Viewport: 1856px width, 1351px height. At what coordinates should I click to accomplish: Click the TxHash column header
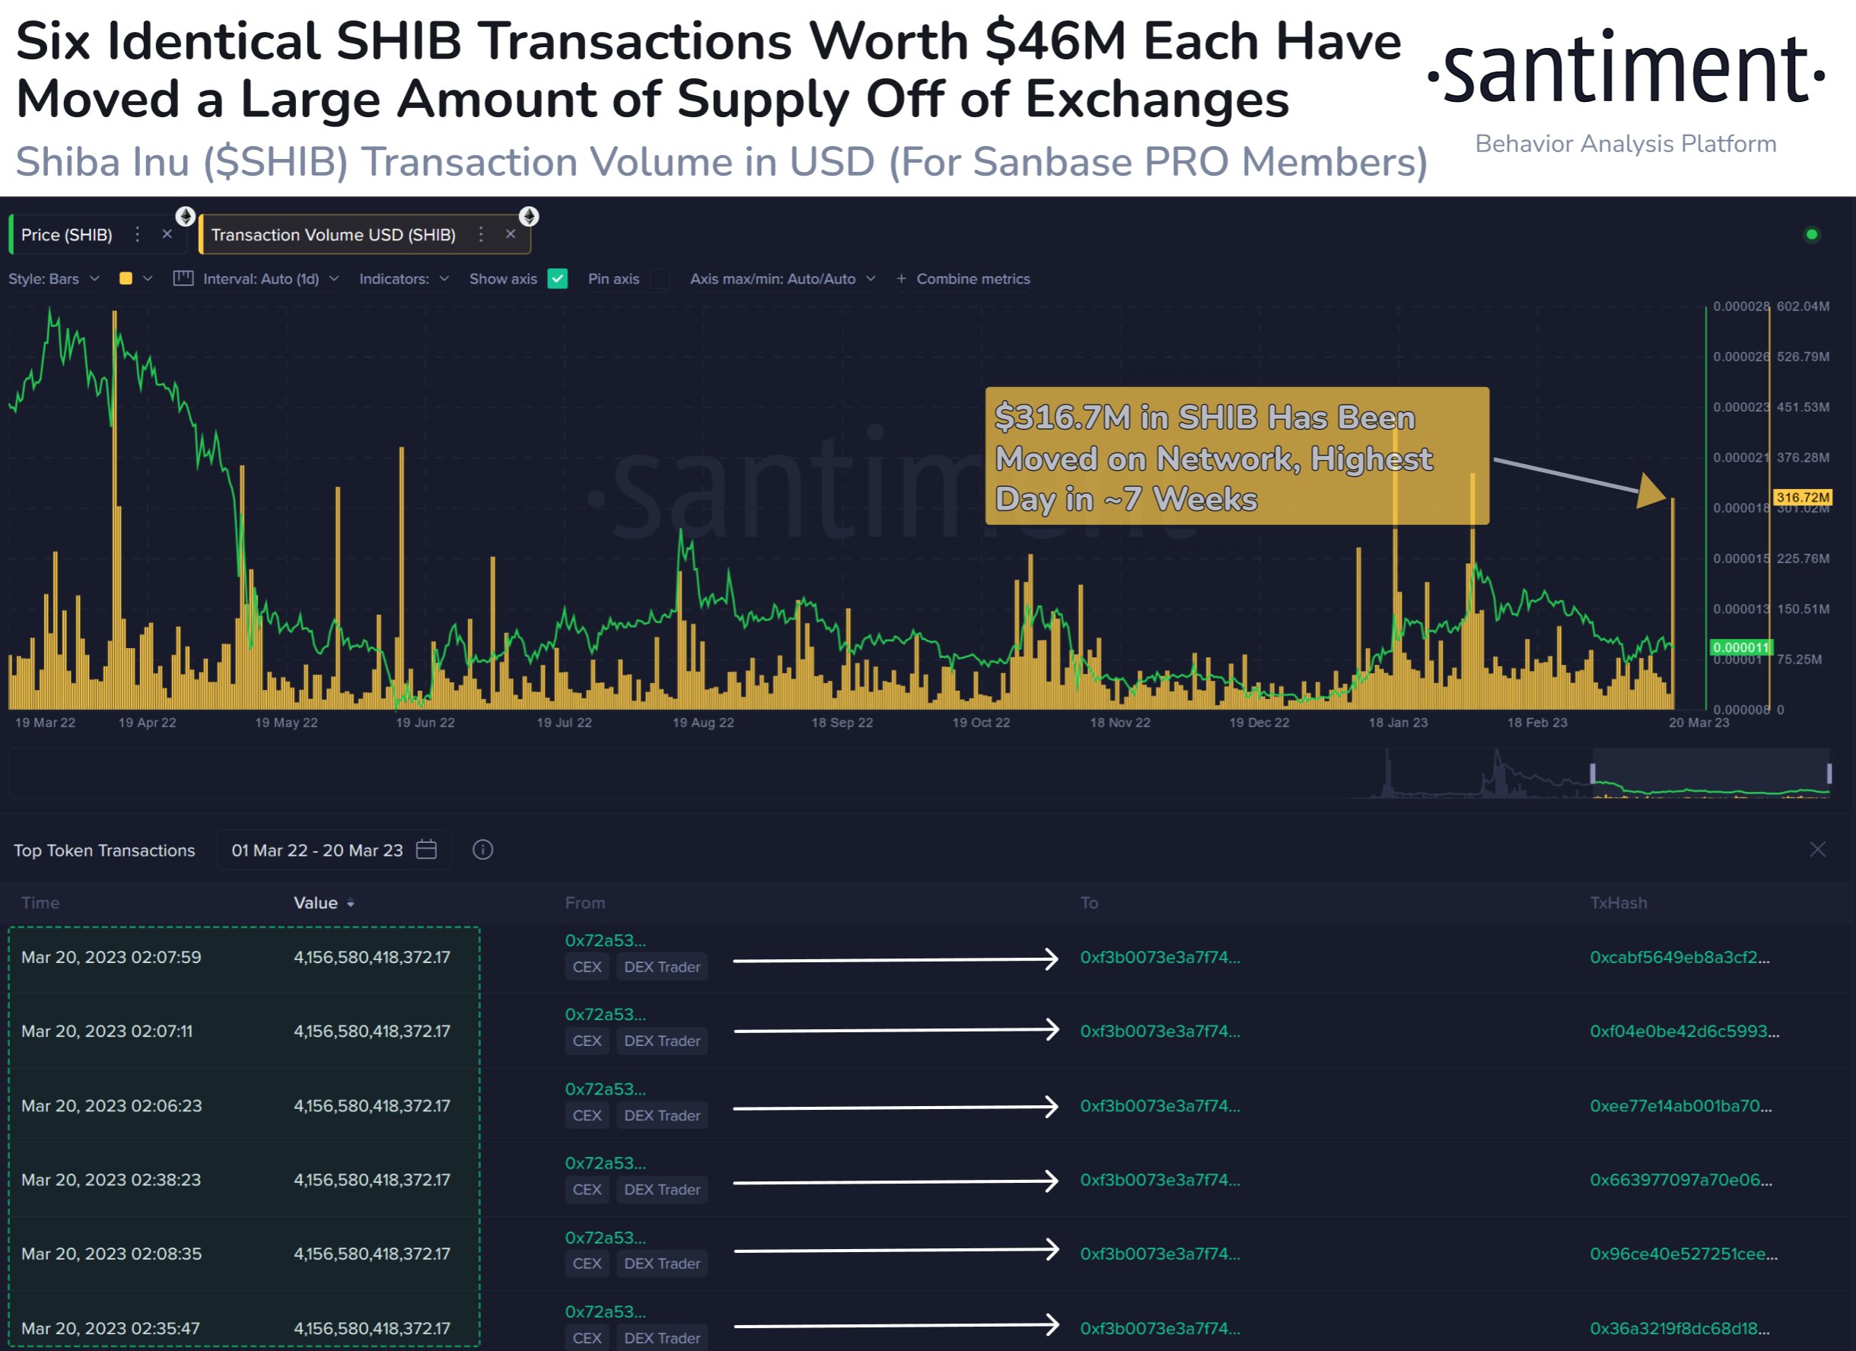tap(1618, 904)
